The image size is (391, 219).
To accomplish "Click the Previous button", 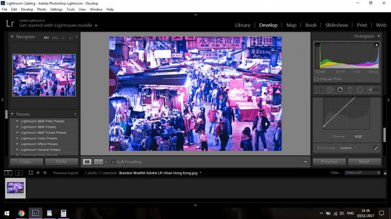I will click(329, 162).
